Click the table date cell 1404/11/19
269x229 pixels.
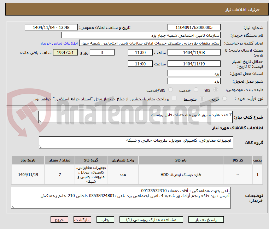point(28,175)
